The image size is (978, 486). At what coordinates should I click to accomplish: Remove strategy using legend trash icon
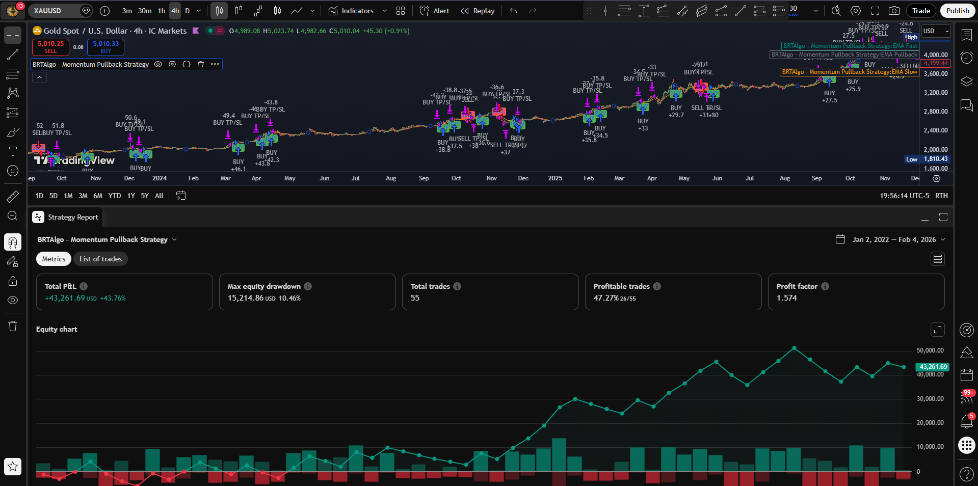click(201, 64)
